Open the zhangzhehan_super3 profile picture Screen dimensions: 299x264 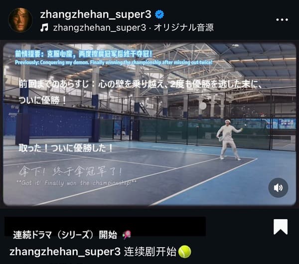click(x=20, y=20)
